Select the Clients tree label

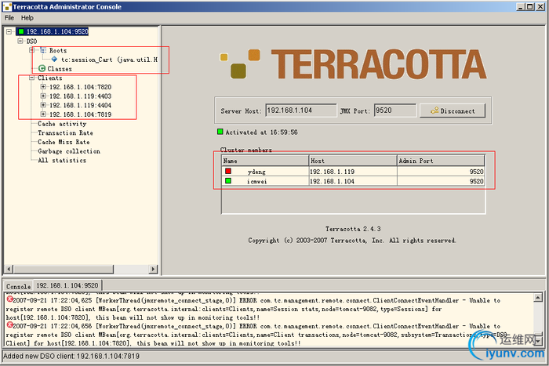click(49, 78)
